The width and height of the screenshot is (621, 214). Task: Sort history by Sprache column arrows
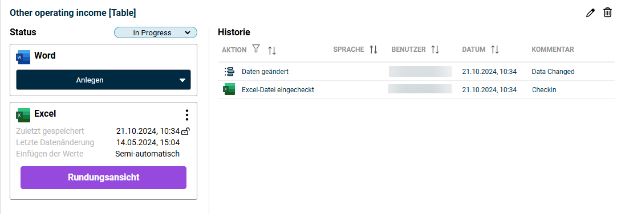pos(373,50)
